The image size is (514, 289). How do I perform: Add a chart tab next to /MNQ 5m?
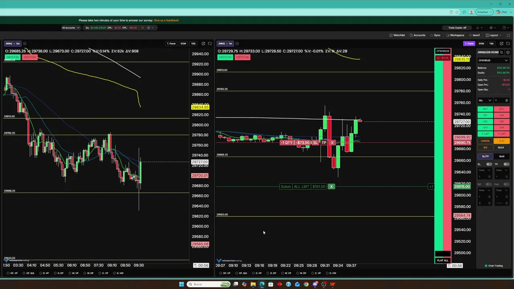tap(24, 43)
